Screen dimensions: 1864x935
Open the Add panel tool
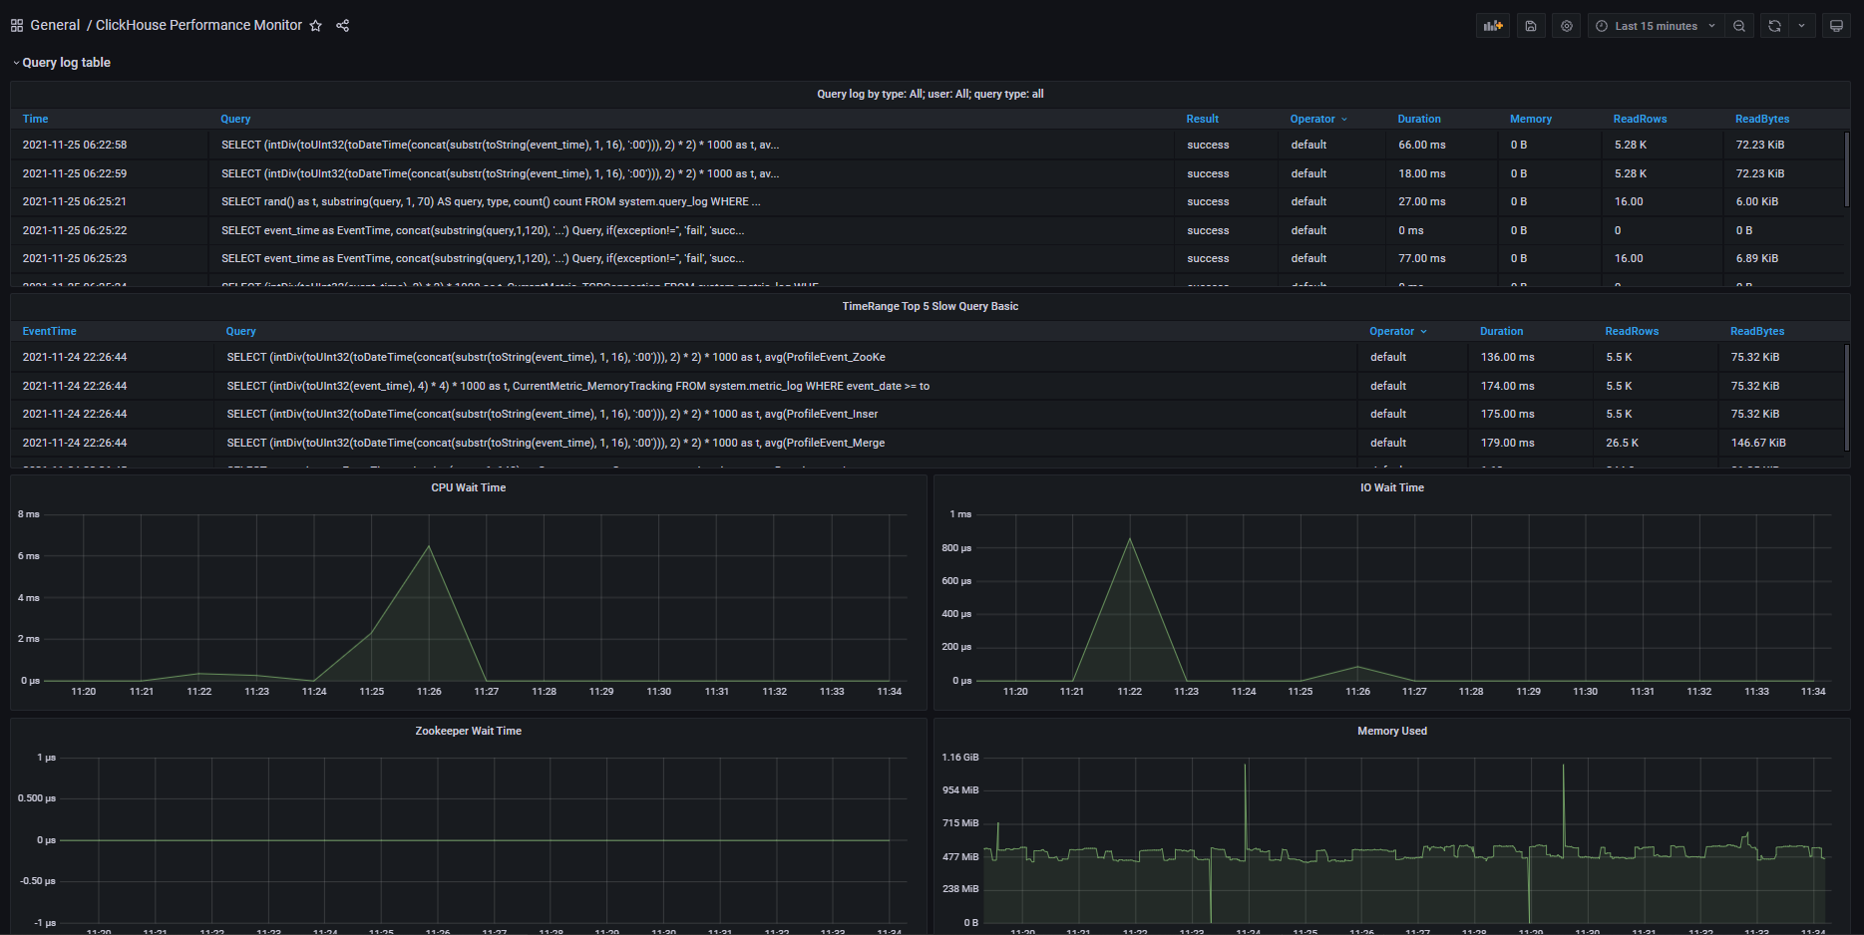point(1492,25)
